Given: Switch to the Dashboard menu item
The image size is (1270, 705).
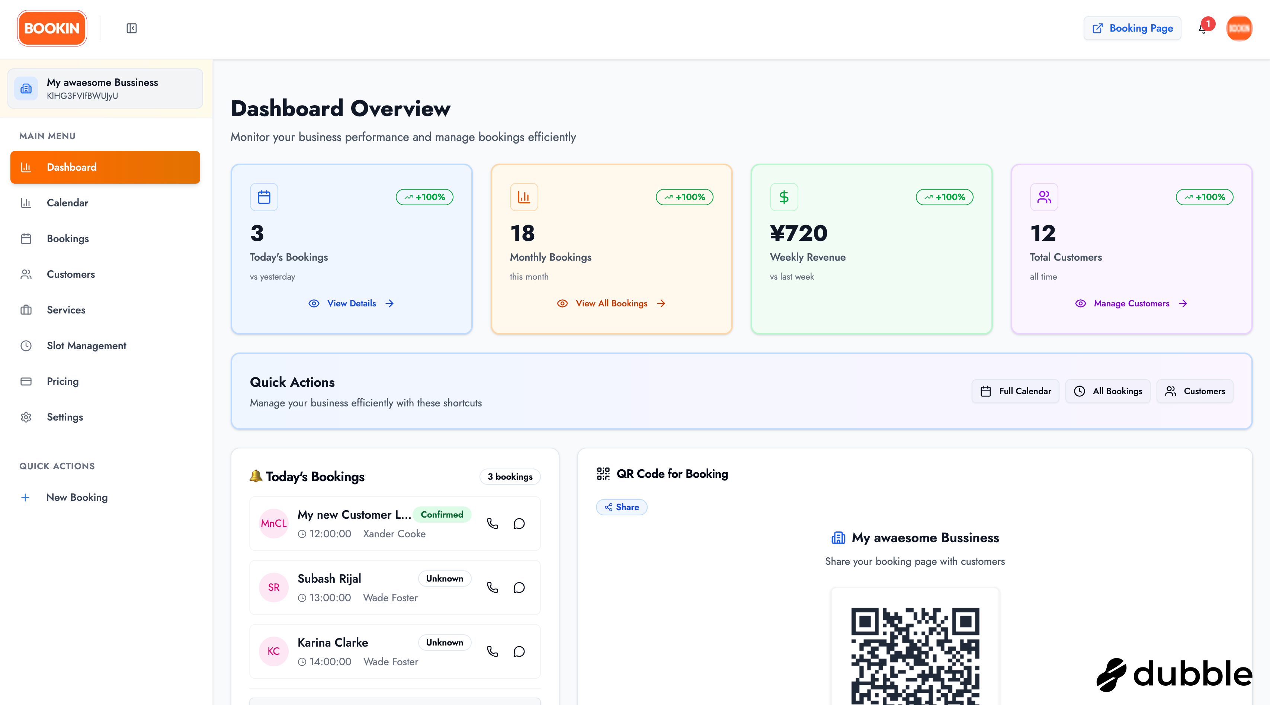Looking at the screenshot, I should click(x=71, y=167).
